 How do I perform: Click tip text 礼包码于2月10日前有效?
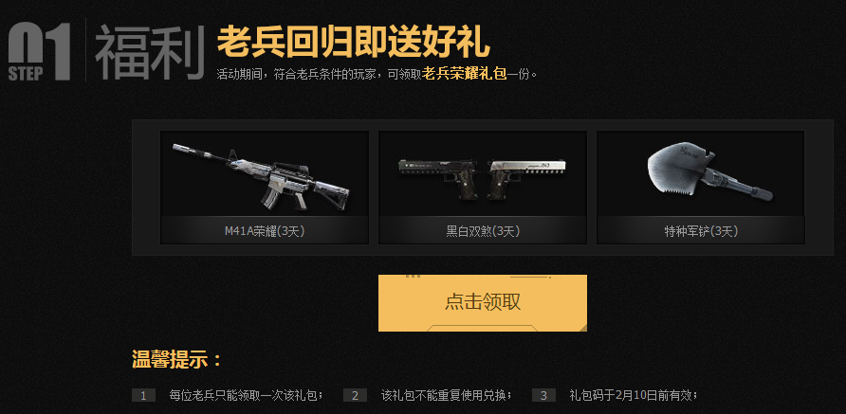point(634,396)
